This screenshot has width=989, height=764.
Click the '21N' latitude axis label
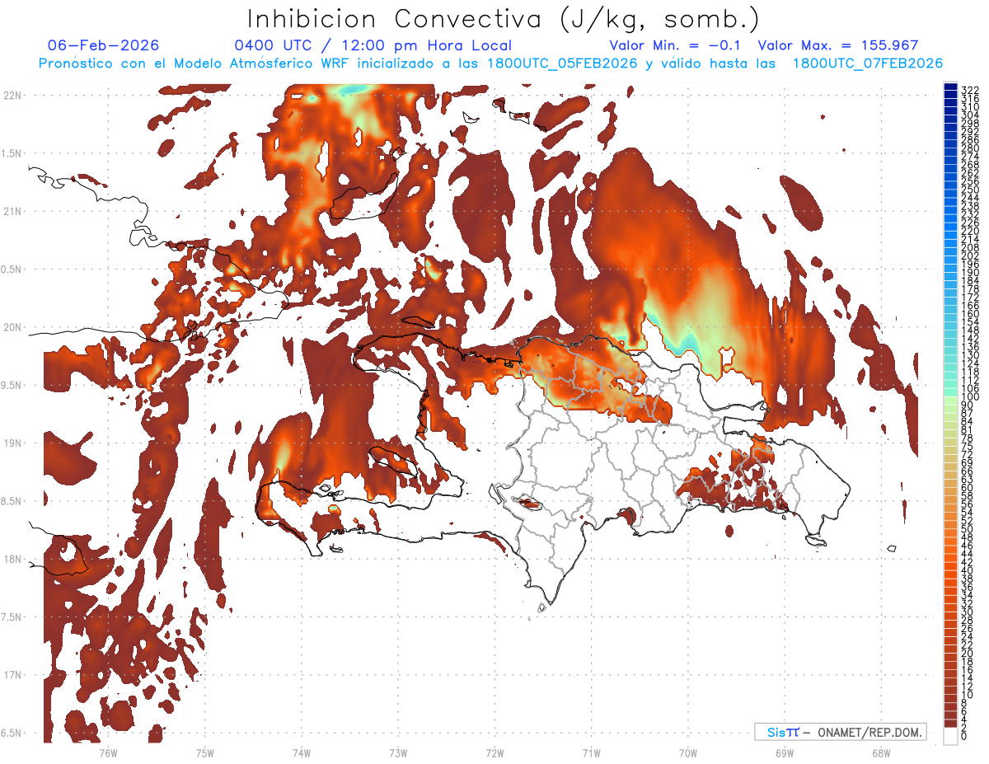(x=12, y=211)
